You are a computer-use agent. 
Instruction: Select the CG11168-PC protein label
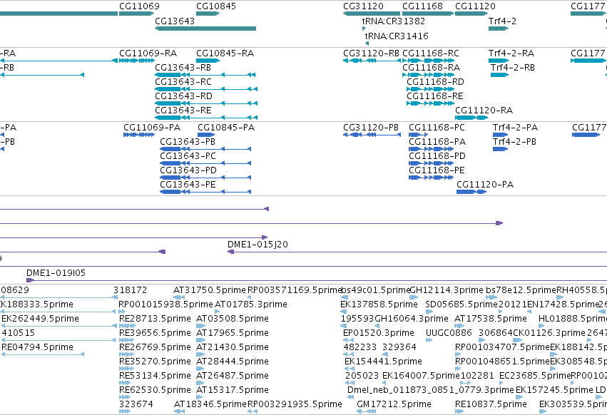tap(437, 128)
